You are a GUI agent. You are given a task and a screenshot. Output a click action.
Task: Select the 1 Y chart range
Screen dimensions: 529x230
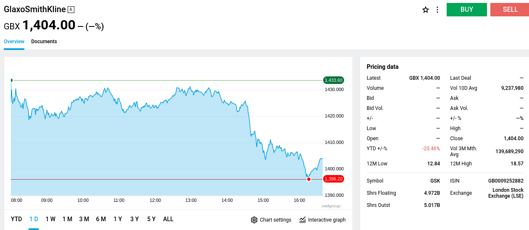118,219
